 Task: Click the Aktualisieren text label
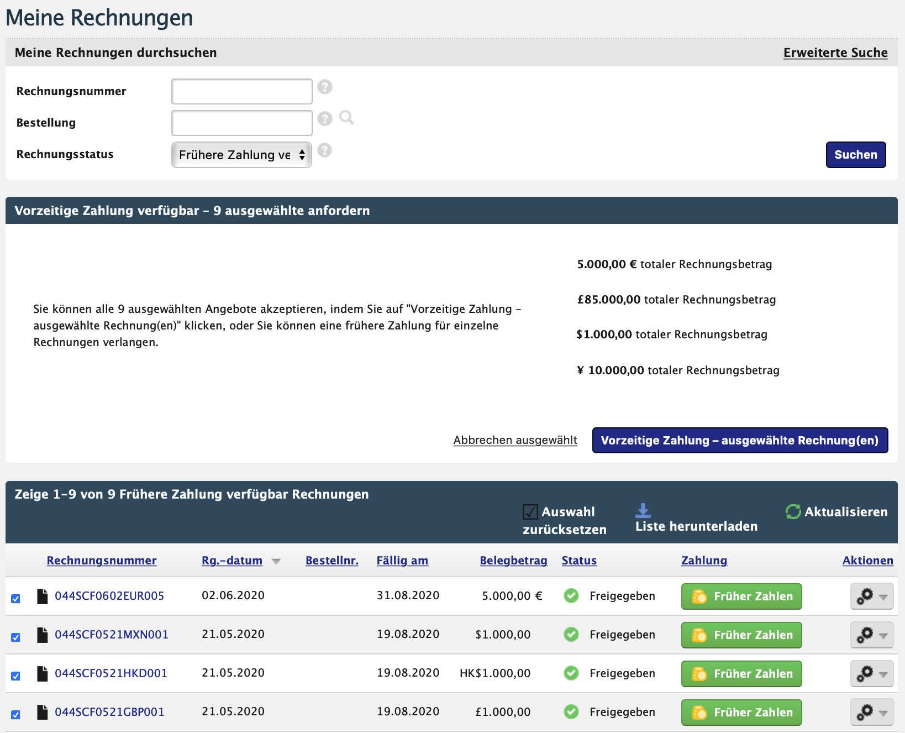tap(846, 512)
